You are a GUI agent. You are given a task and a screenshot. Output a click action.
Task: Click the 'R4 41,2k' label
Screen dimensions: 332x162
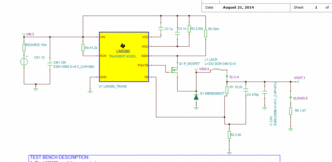point(91,48)
